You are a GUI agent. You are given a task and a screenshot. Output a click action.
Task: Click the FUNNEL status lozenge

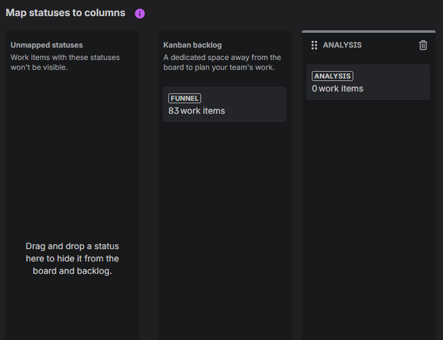click(x=184, y=98)
